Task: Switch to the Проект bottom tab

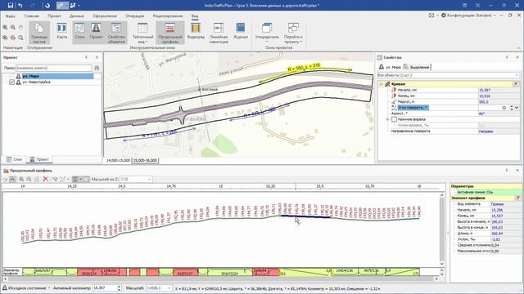Action: click(x=39, y=160)
